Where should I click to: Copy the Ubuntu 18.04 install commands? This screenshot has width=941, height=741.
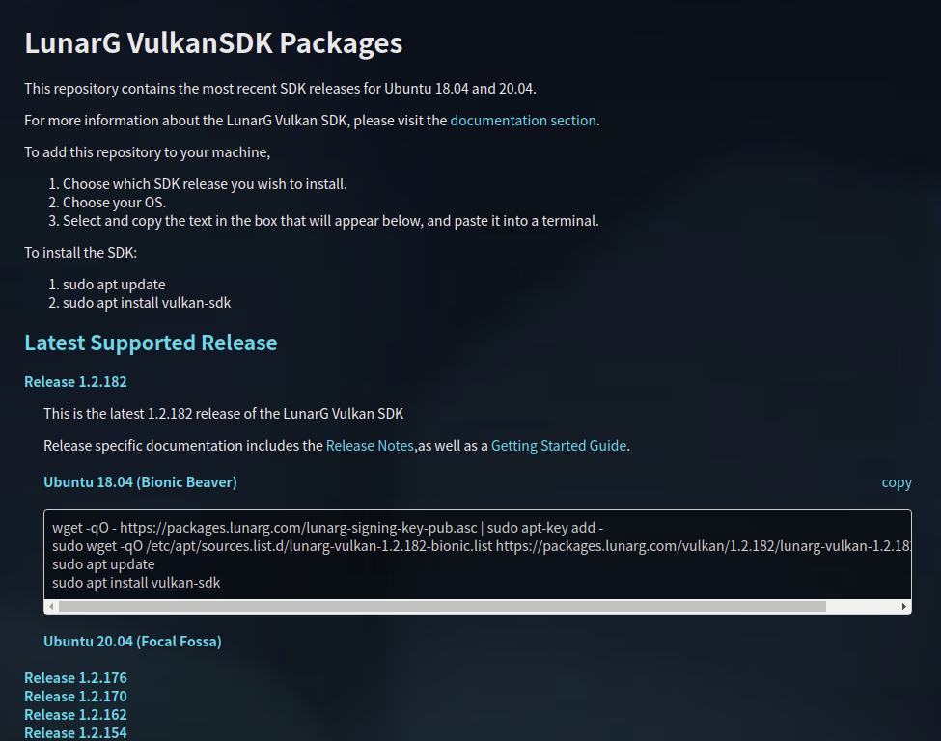click(x=896, y=481)
